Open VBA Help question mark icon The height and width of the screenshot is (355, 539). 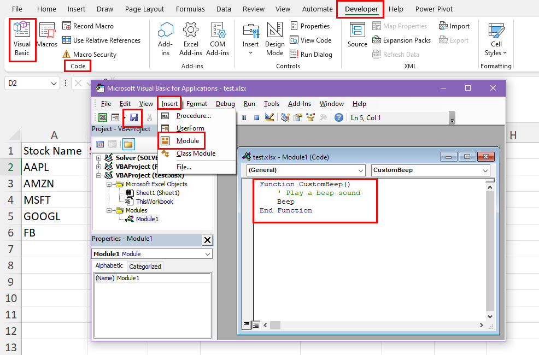coord(339,118)
